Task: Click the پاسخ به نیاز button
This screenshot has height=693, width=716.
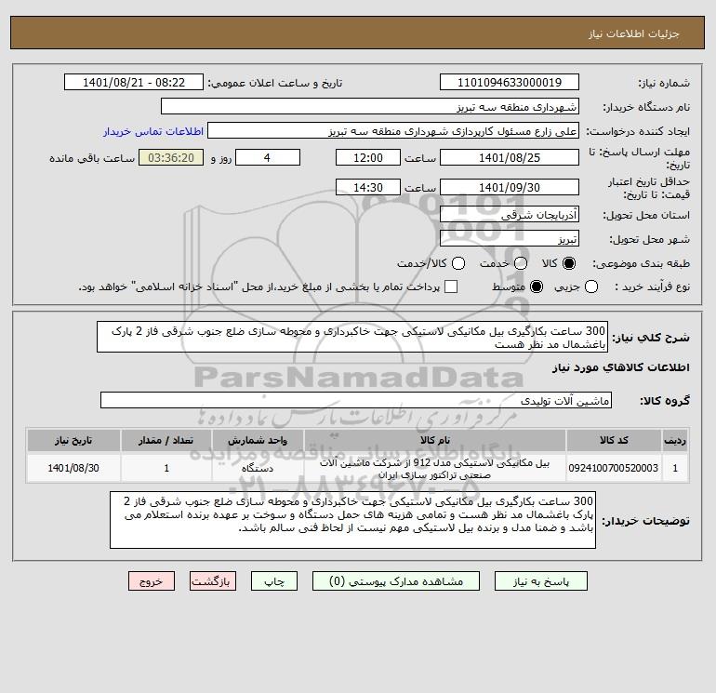Action: (x=541, y=581)
